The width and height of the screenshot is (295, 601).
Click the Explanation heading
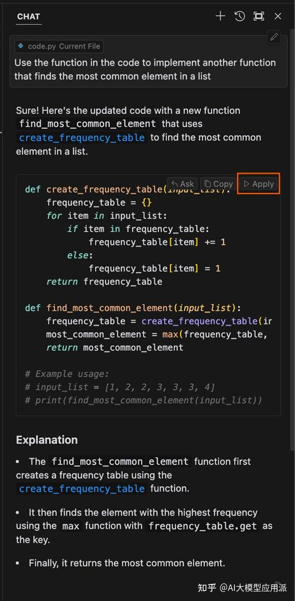click(47, 439)
